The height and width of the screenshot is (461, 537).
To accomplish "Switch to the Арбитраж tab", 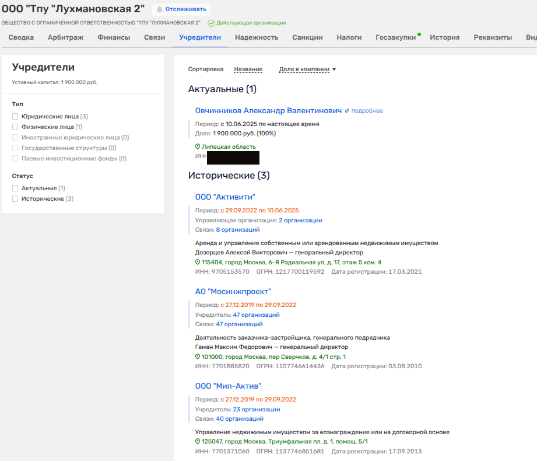I will point(65,37).
